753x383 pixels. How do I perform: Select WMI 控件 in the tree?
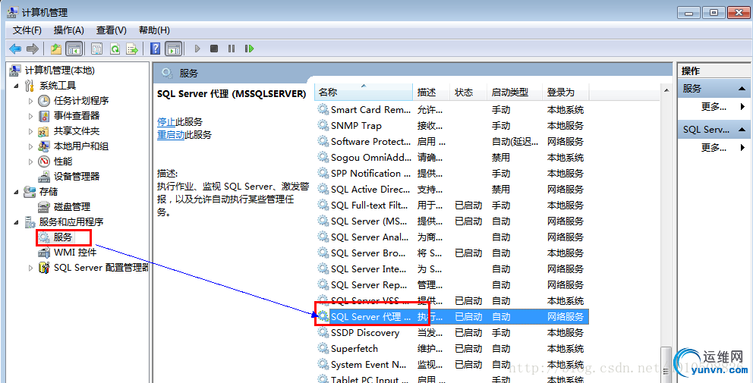click(75, 253)
